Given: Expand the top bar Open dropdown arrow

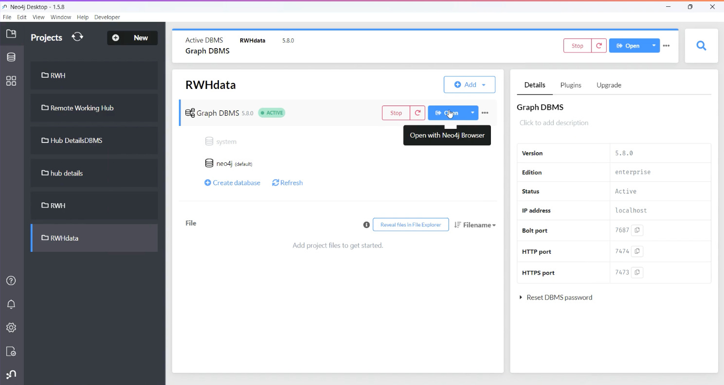Looking at the screenshot, I should [x=653, y=46].
